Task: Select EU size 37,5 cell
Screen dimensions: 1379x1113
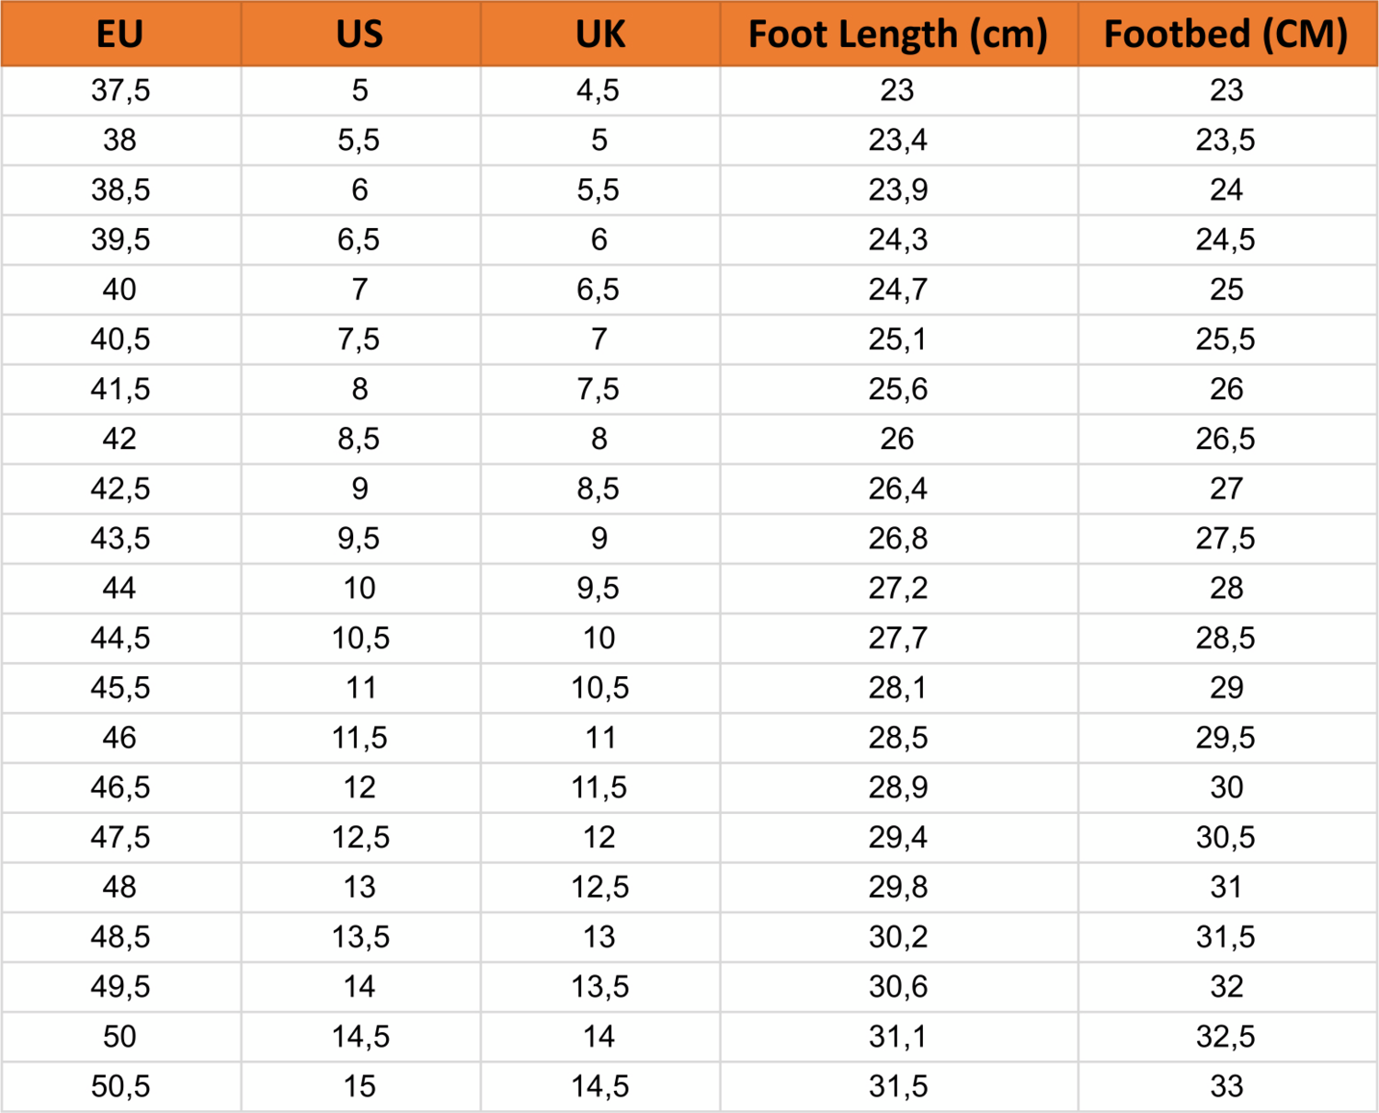Action: click(x=120, y=90)
